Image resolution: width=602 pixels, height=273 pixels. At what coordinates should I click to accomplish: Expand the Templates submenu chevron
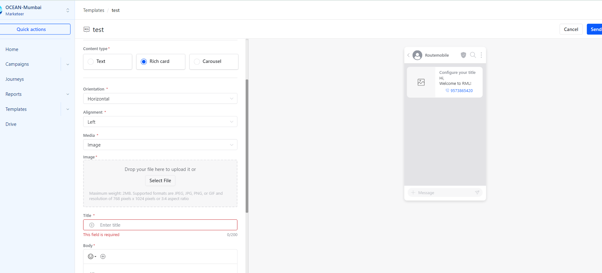68,109
